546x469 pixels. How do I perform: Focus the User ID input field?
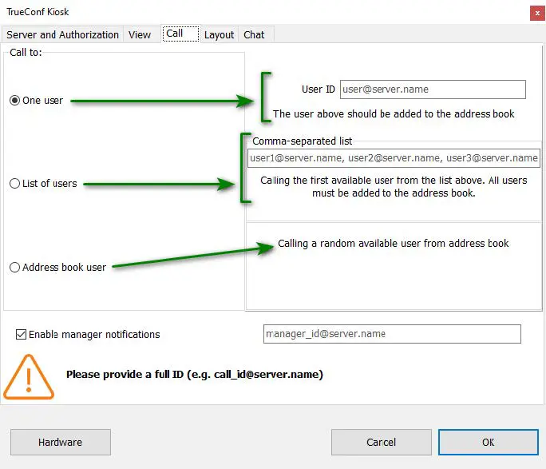[433, 89]
